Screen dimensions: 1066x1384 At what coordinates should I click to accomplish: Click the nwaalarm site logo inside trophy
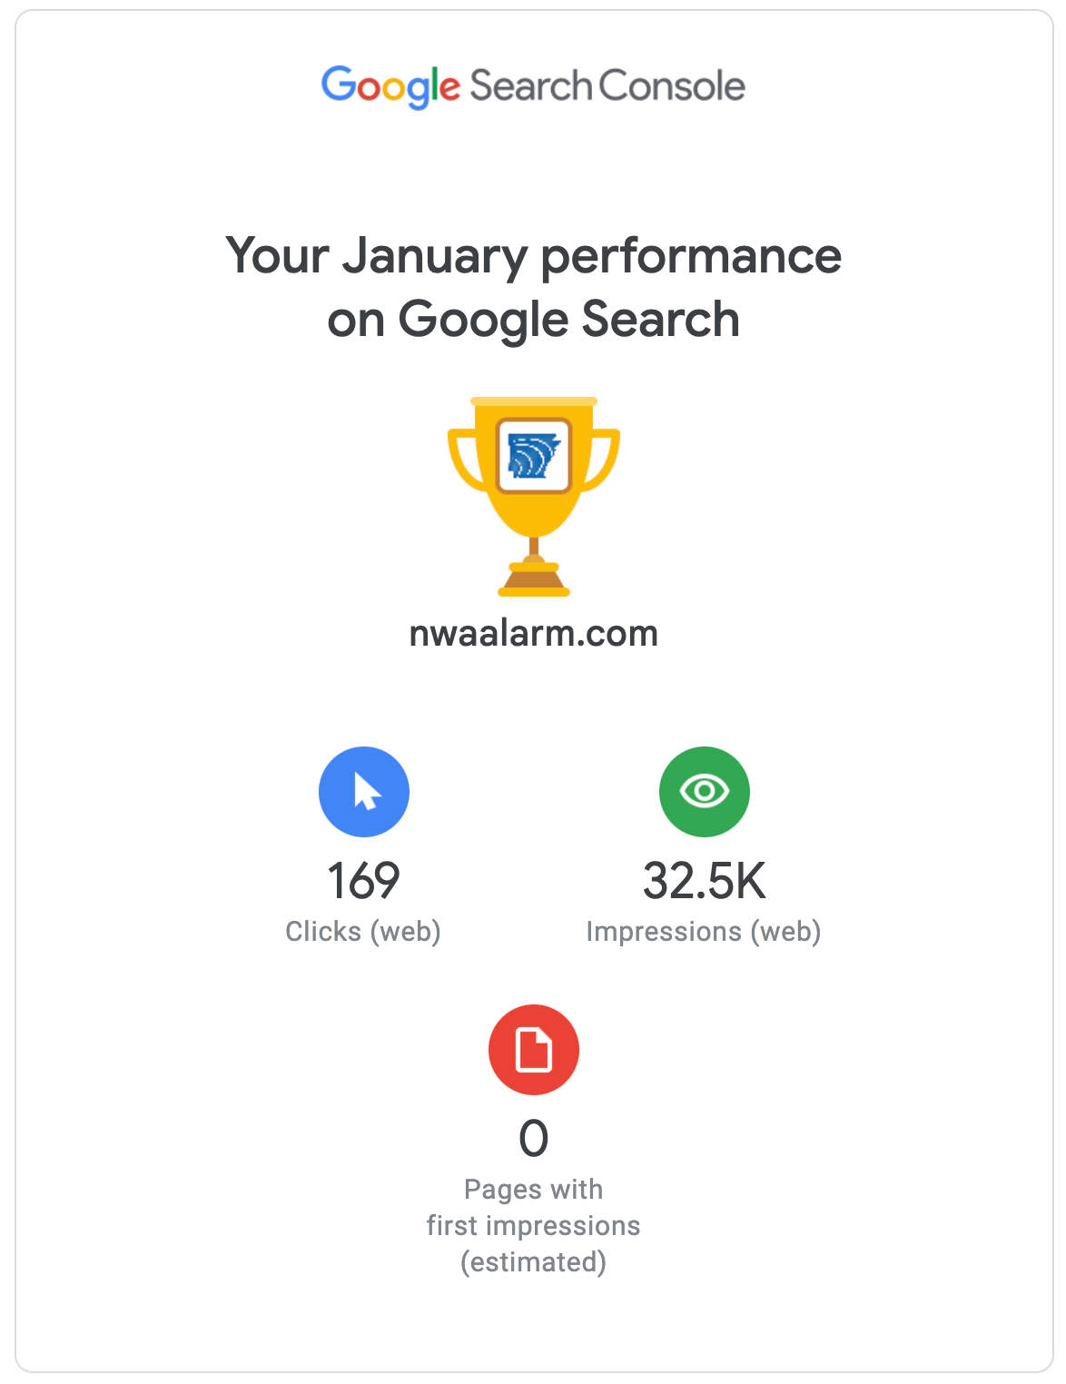pos(534,455)
